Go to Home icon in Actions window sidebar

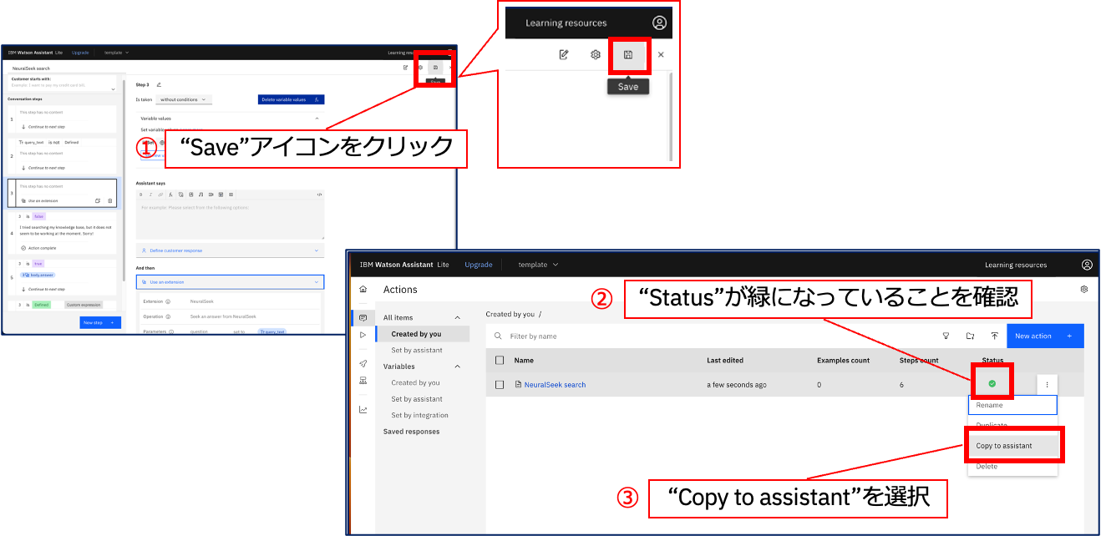[x=363, y=289]
